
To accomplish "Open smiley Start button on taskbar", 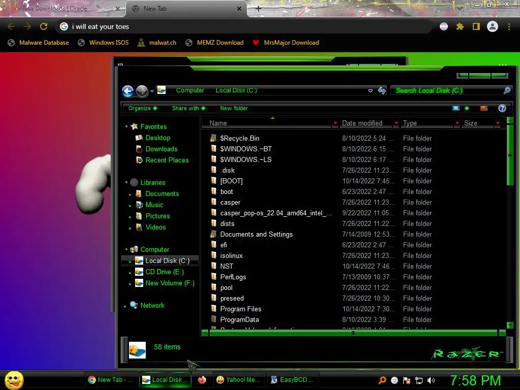I will tap(14, 380).
